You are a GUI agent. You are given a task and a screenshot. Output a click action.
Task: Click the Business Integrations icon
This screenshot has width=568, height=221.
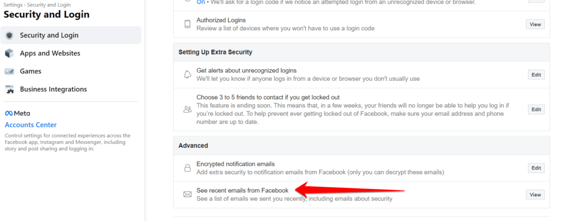pyautogui.click(x=9, y=89)
